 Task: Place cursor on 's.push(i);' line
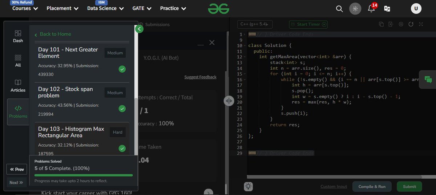[x=294, y=114]
